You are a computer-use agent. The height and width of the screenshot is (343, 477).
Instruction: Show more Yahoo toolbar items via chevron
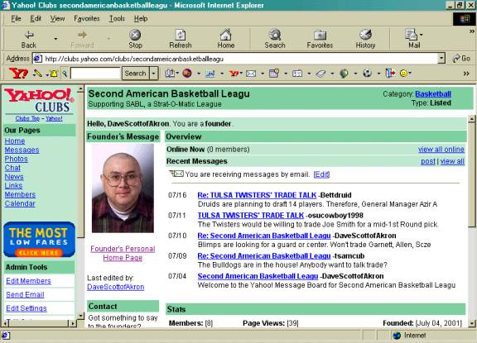[x=466, y=74]
